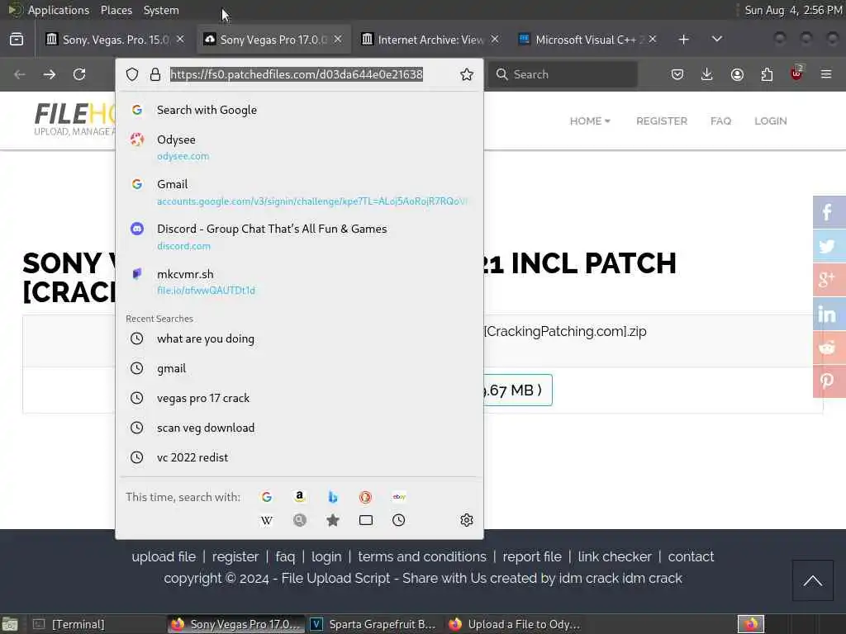
Task: Choose recent search 'what are you doing'
Action: point(299,338)
